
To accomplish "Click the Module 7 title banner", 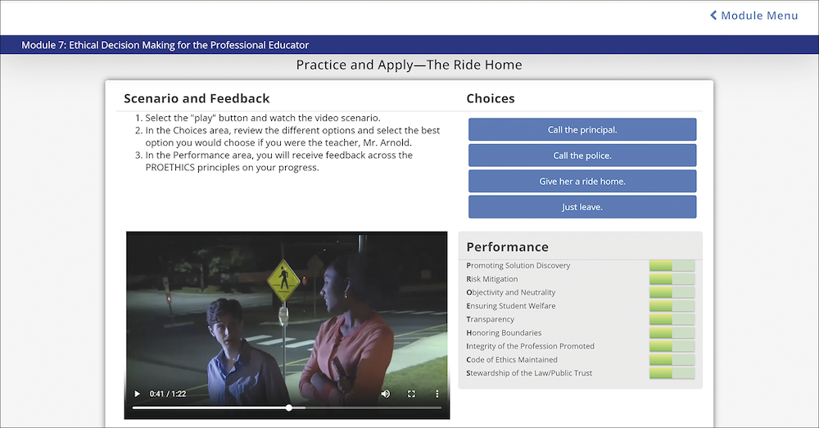I will (x=165, y=45).
